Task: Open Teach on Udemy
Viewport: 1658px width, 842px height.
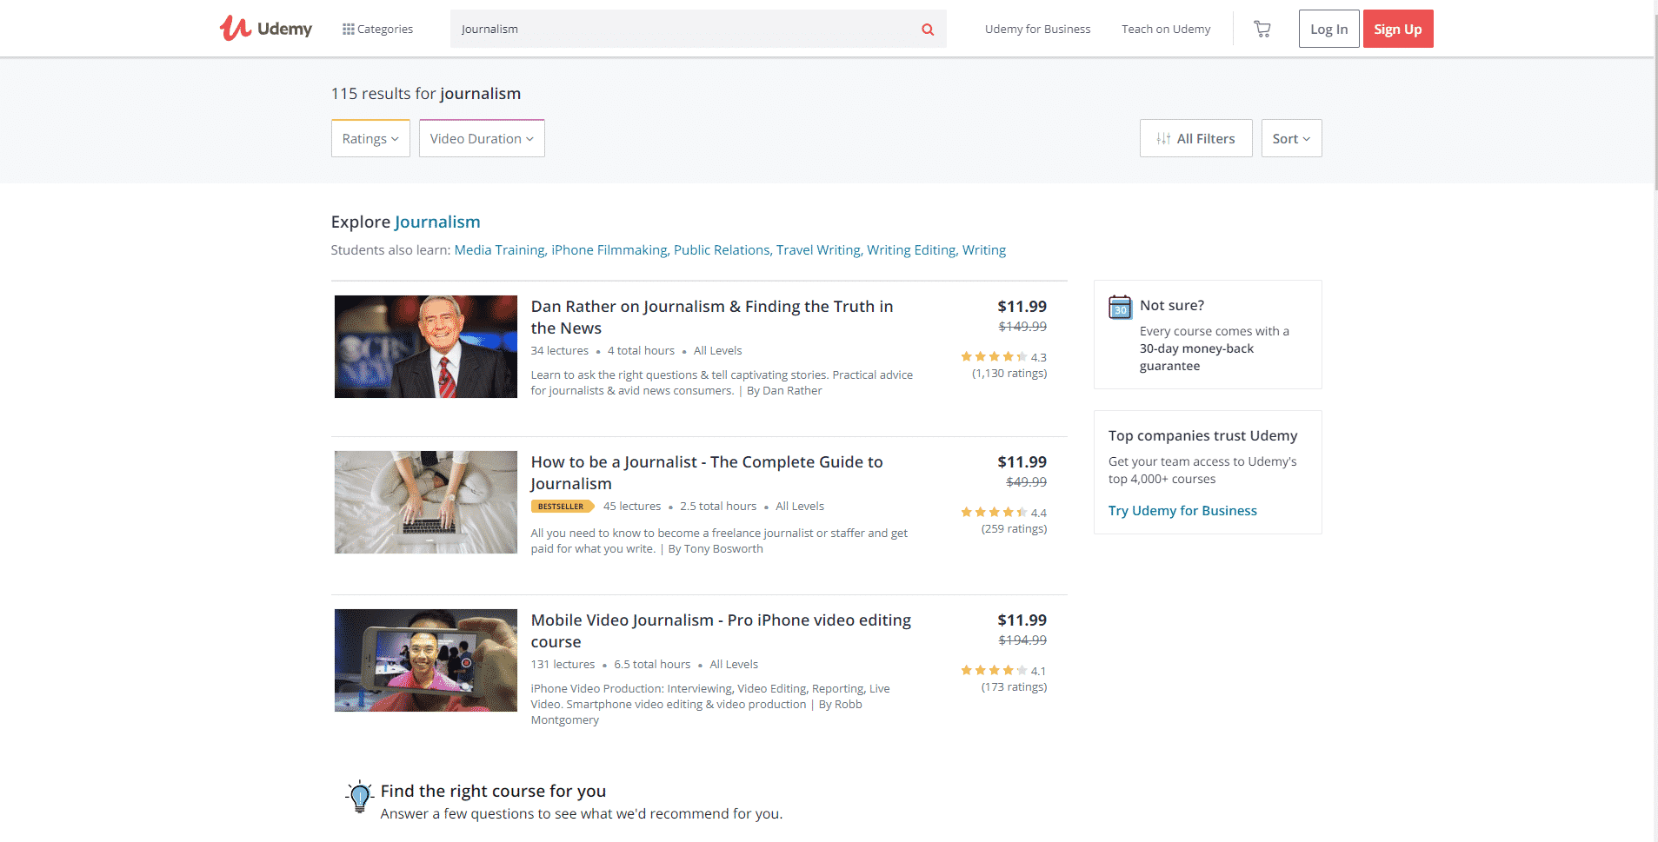Action: [x=1166, y=29]
